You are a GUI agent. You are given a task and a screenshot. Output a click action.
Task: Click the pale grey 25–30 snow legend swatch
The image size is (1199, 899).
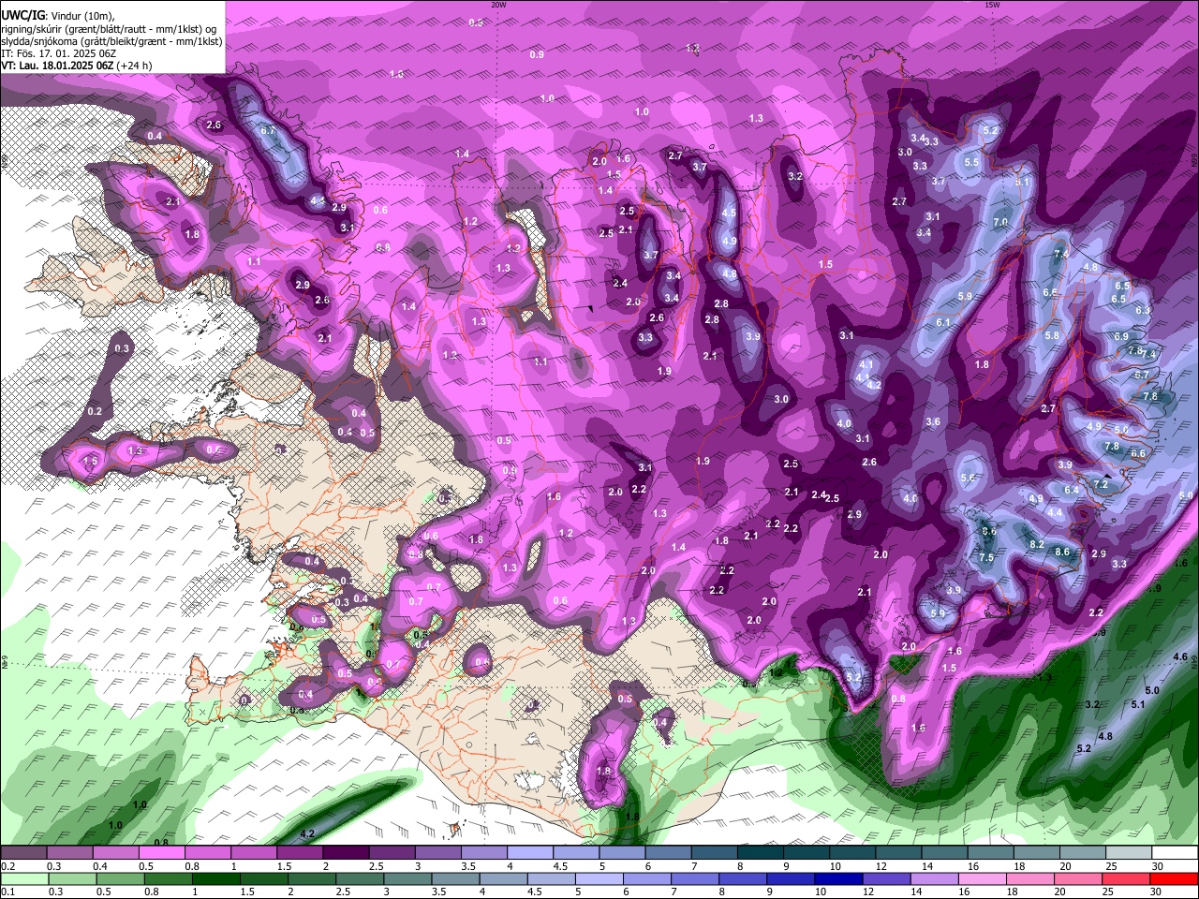click(x=1130, y=853)
